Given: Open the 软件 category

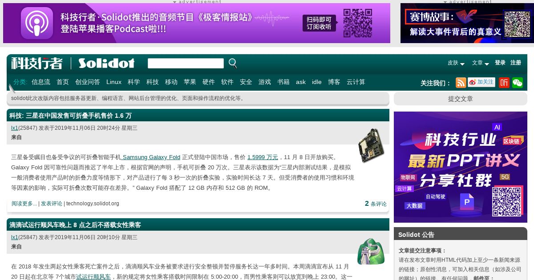Looking at the screenshot, I should point(227,82).
